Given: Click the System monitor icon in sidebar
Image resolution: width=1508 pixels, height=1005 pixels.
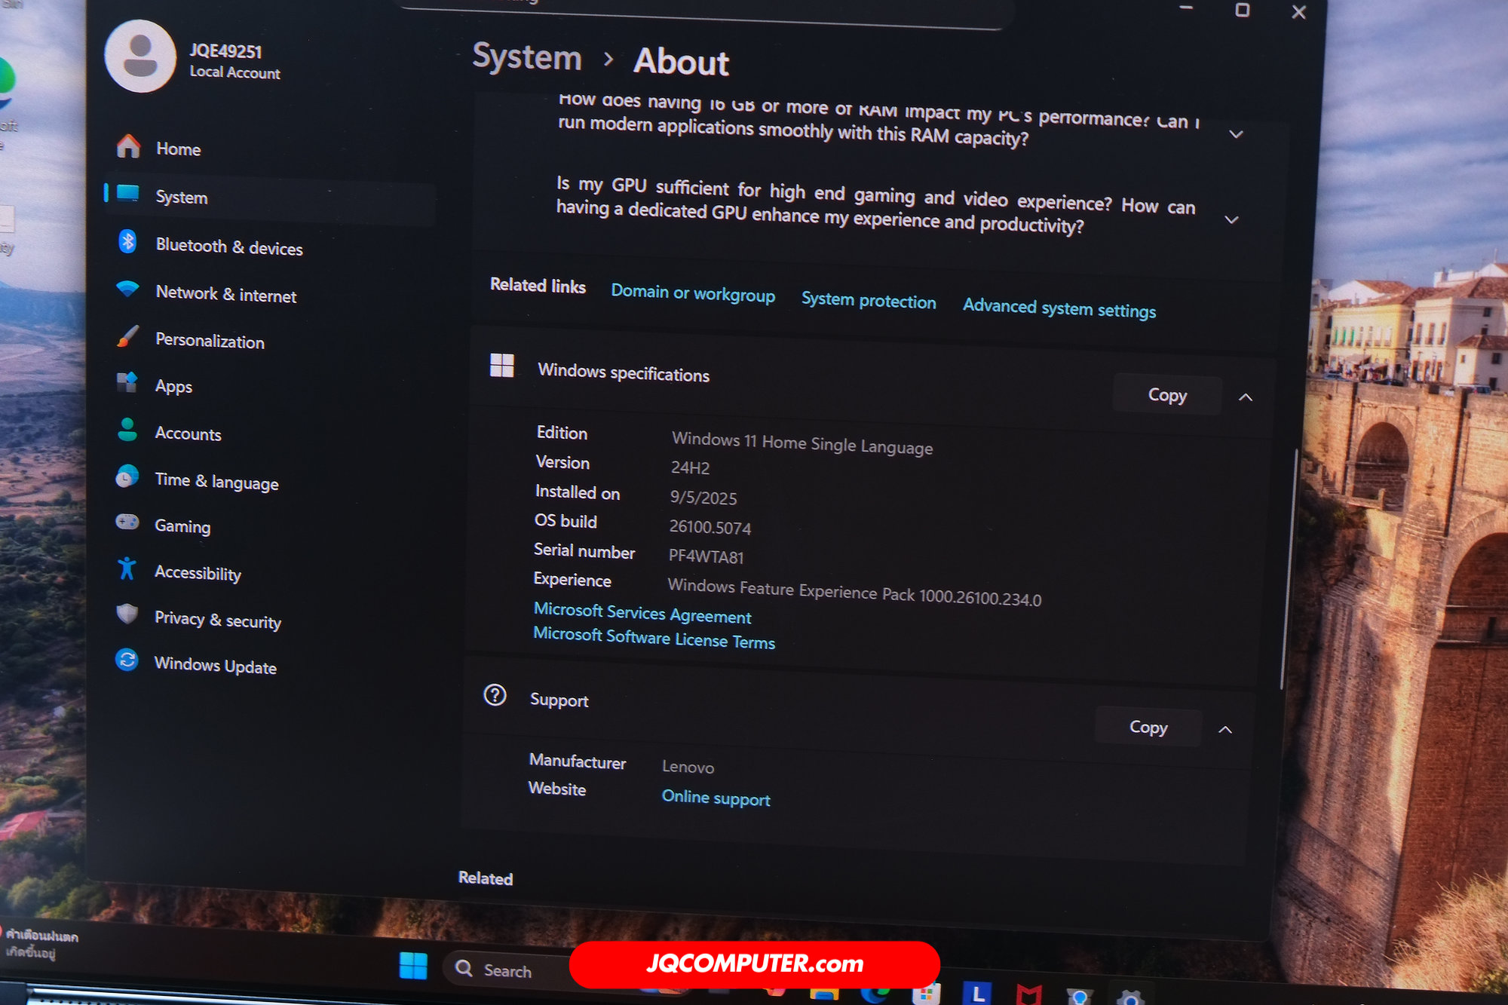Looking at the screenshot, I should [x=128, y=193].
